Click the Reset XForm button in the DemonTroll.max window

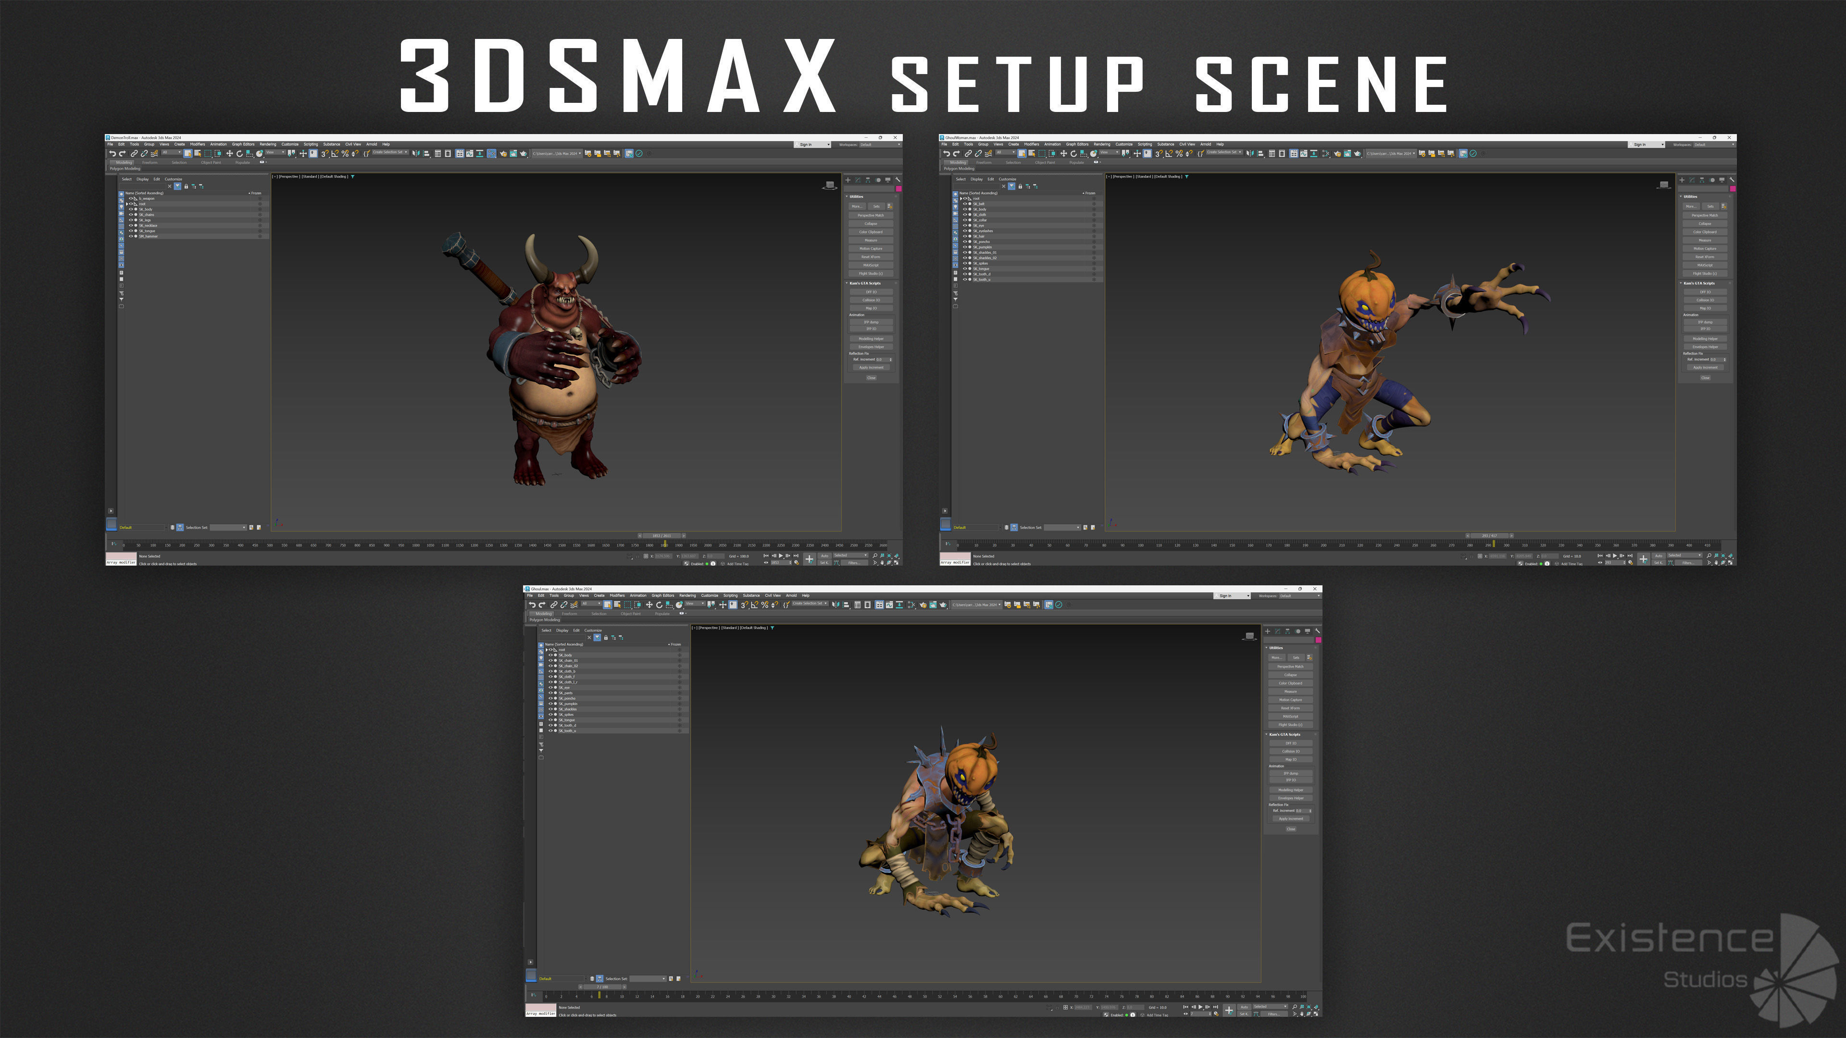tap(871, 257)
